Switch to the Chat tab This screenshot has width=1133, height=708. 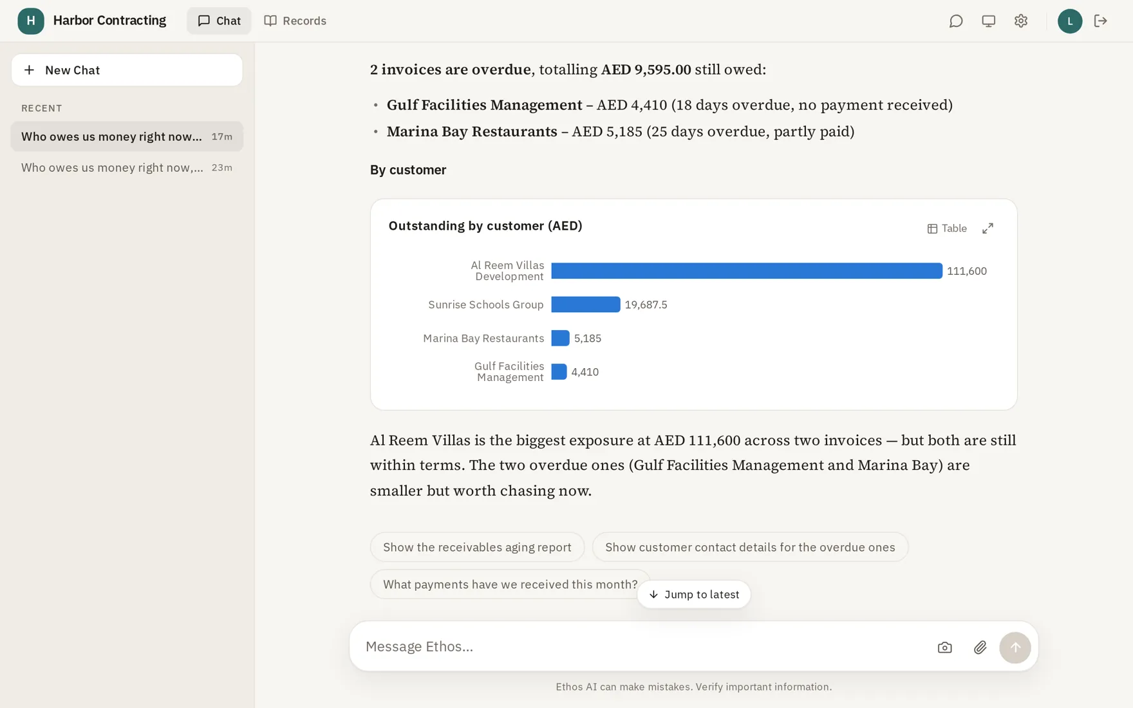coord(219,21)
